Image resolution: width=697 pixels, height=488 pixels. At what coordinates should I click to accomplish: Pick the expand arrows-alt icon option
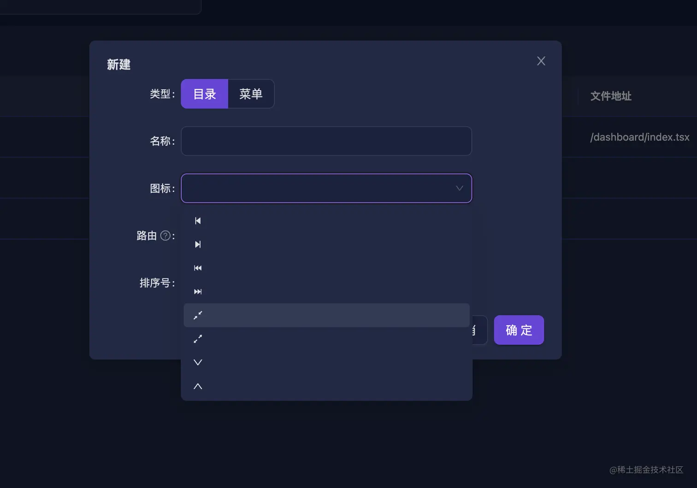tap(326, 339)
